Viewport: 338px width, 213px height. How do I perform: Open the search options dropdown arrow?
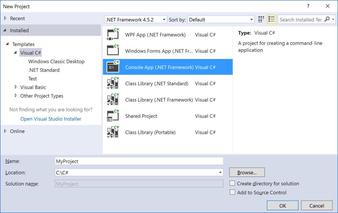click(x=333, y=20)
